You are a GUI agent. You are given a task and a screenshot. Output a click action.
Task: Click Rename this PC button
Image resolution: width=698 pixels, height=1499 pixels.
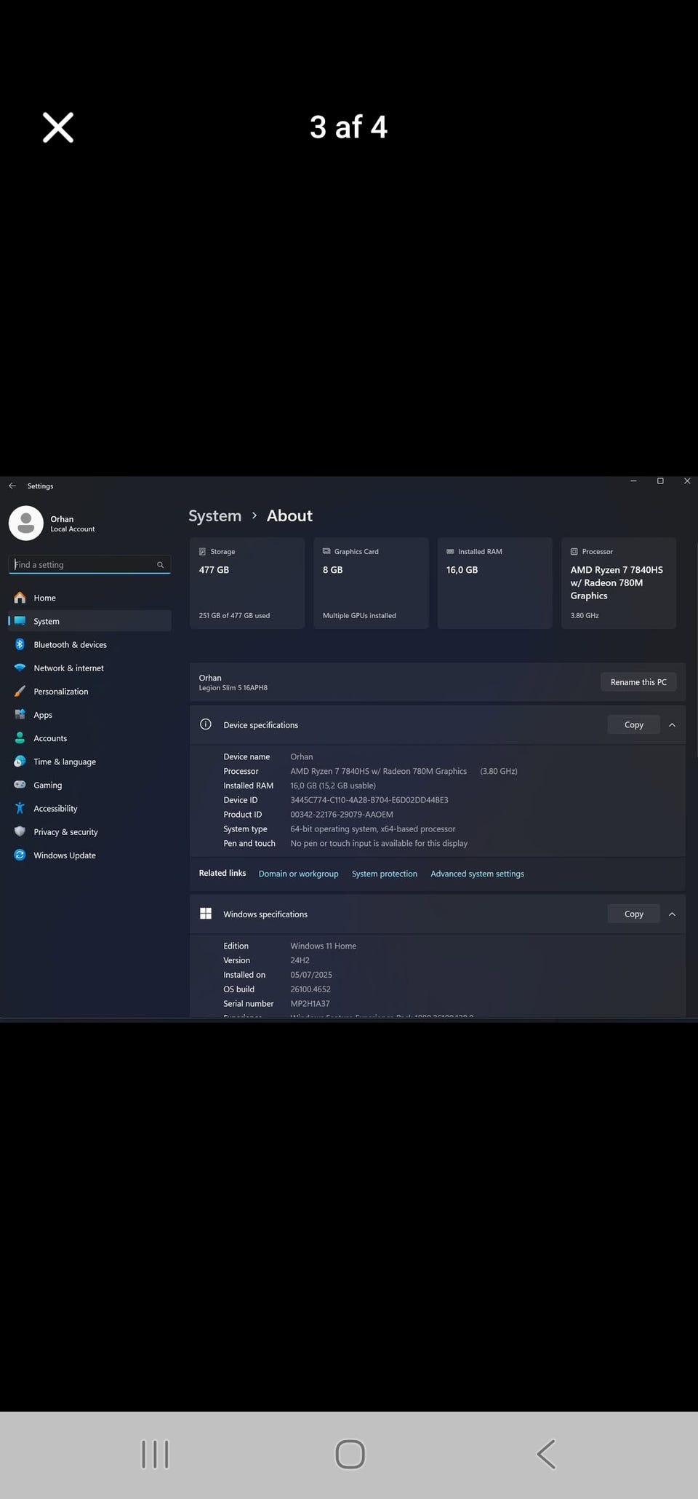coord(638,682)
